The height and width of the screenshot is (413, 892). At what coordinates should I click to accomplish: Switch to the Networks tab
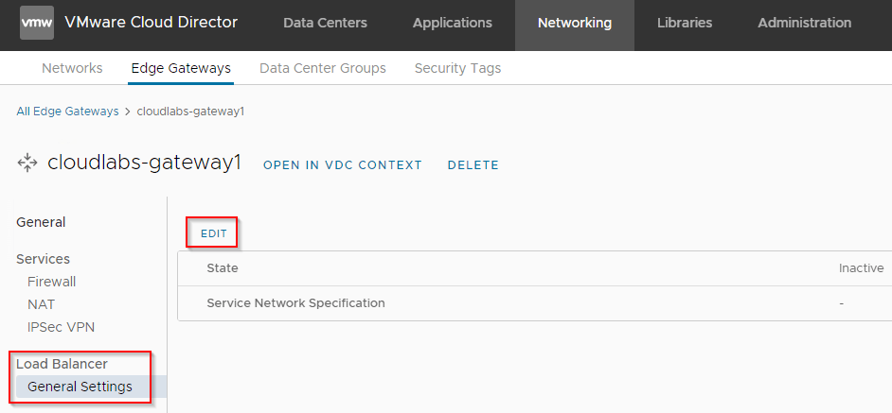point(72,68)
